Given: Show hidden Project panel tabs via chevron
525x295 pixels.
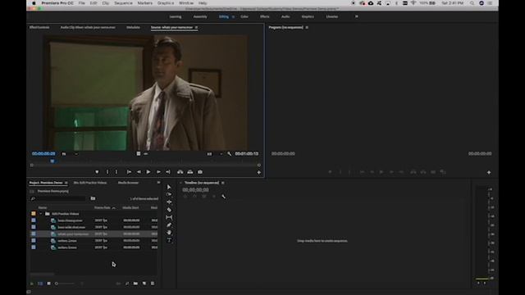Looking at the screenshot, I should 158,183.
